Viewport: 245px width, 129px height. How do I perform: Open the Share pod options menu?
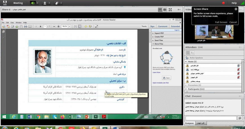[179, 10]
